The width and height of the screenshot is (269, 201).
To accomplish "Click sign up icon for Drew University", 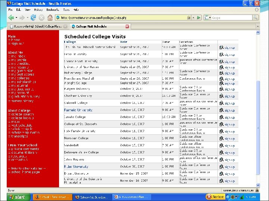I will 222,54.
